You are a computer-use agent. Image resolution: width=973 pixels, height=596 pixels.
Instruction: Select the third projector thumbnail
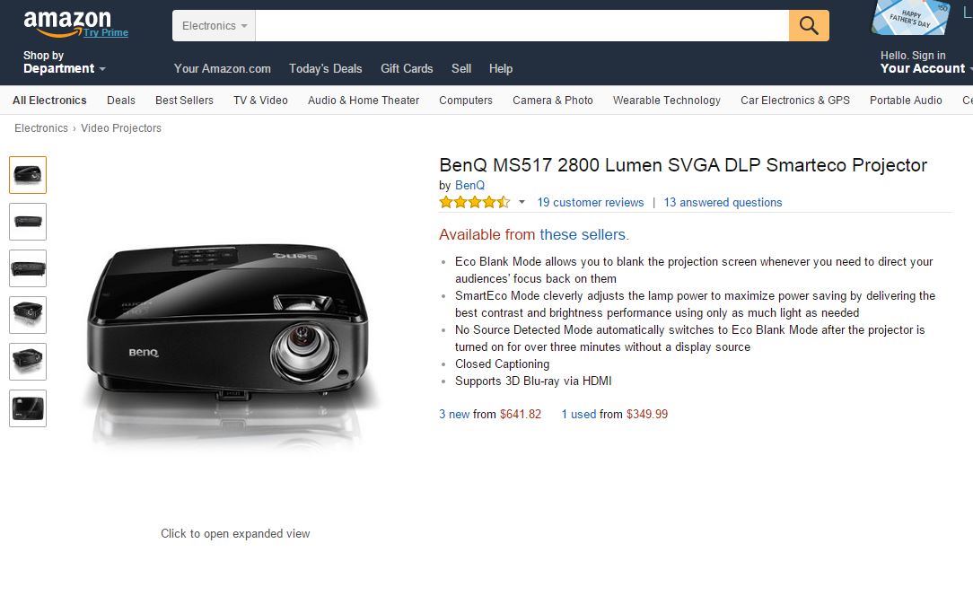(28, 268)
